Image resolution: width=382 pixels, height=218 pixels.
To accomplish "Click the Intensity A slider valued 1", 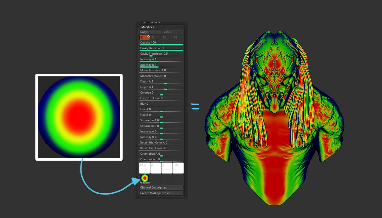I will pyautogui.click(x=161, y=59).
